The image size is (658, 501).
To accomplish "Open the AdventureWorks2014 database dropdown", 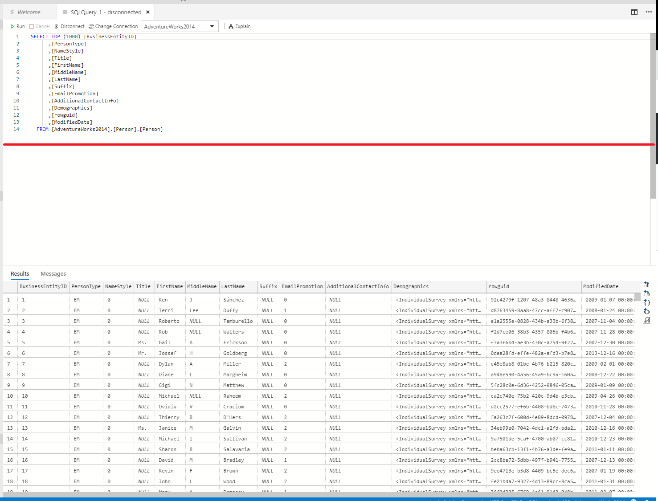I will click(180, 26).
